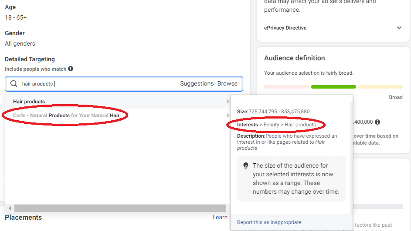This screenshot has height=231, width=411.
Task: Select the Hair products suggestion
Action: pyautogui.click(x=29, y=102)
